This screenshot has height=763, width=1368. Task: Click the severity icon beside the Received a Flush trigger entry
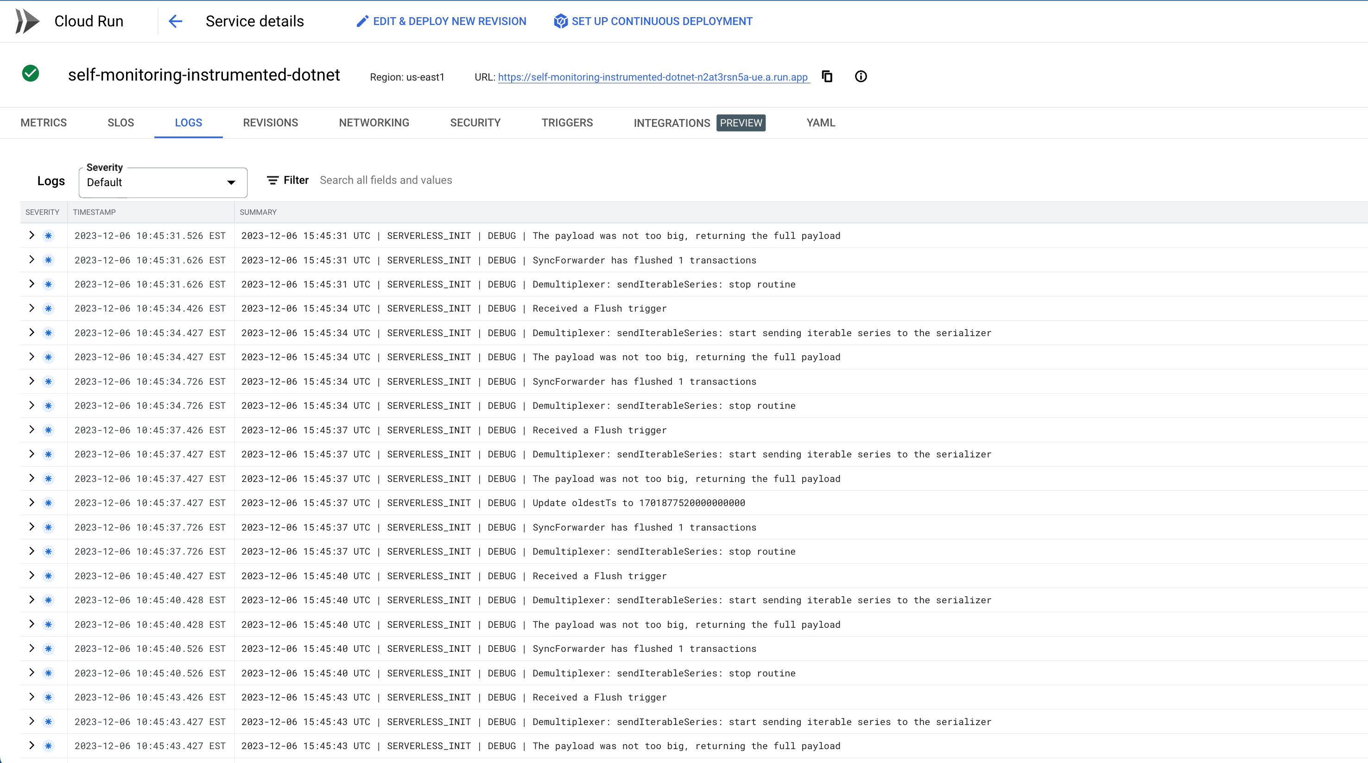48,308
